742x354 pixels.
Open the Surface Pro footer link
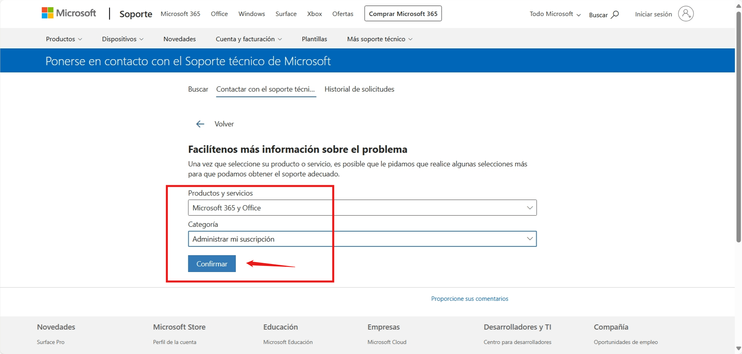51,342
